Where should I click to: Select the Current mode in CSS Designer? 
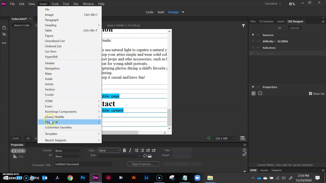pos(294,28)
